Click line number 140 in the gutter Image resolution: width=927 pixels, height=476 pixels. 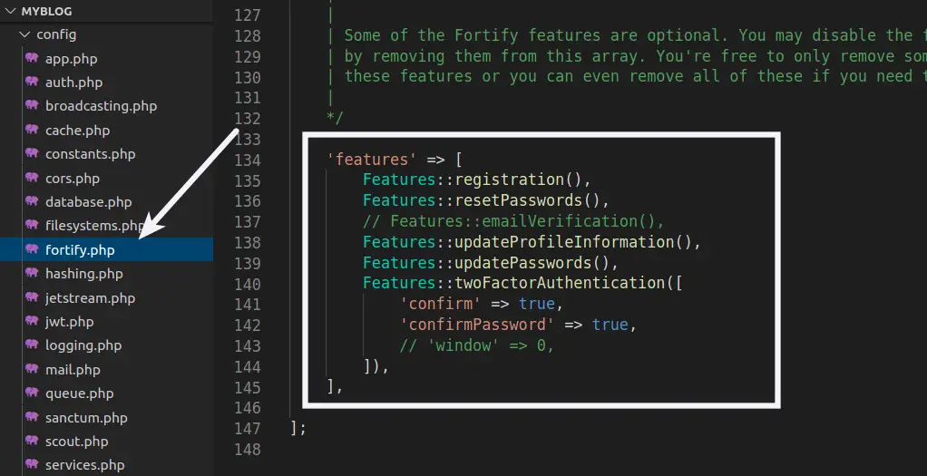click(x=247, y=284)
